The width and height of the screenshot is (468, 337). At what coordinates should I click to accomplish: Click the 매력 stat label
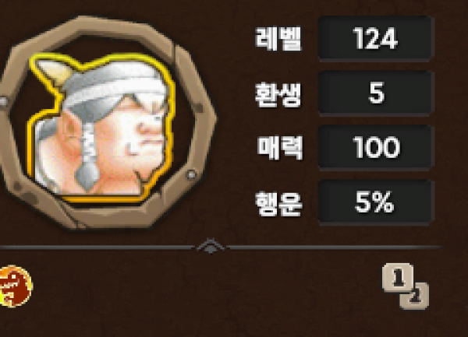pyautogui.click(x=280, y=148)
